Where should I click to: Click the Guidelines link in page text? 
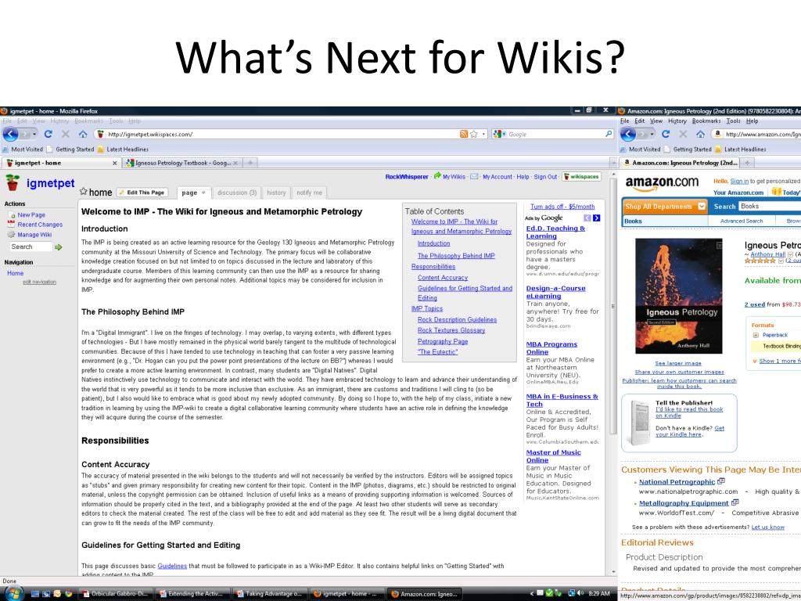[x=172, y=567]
